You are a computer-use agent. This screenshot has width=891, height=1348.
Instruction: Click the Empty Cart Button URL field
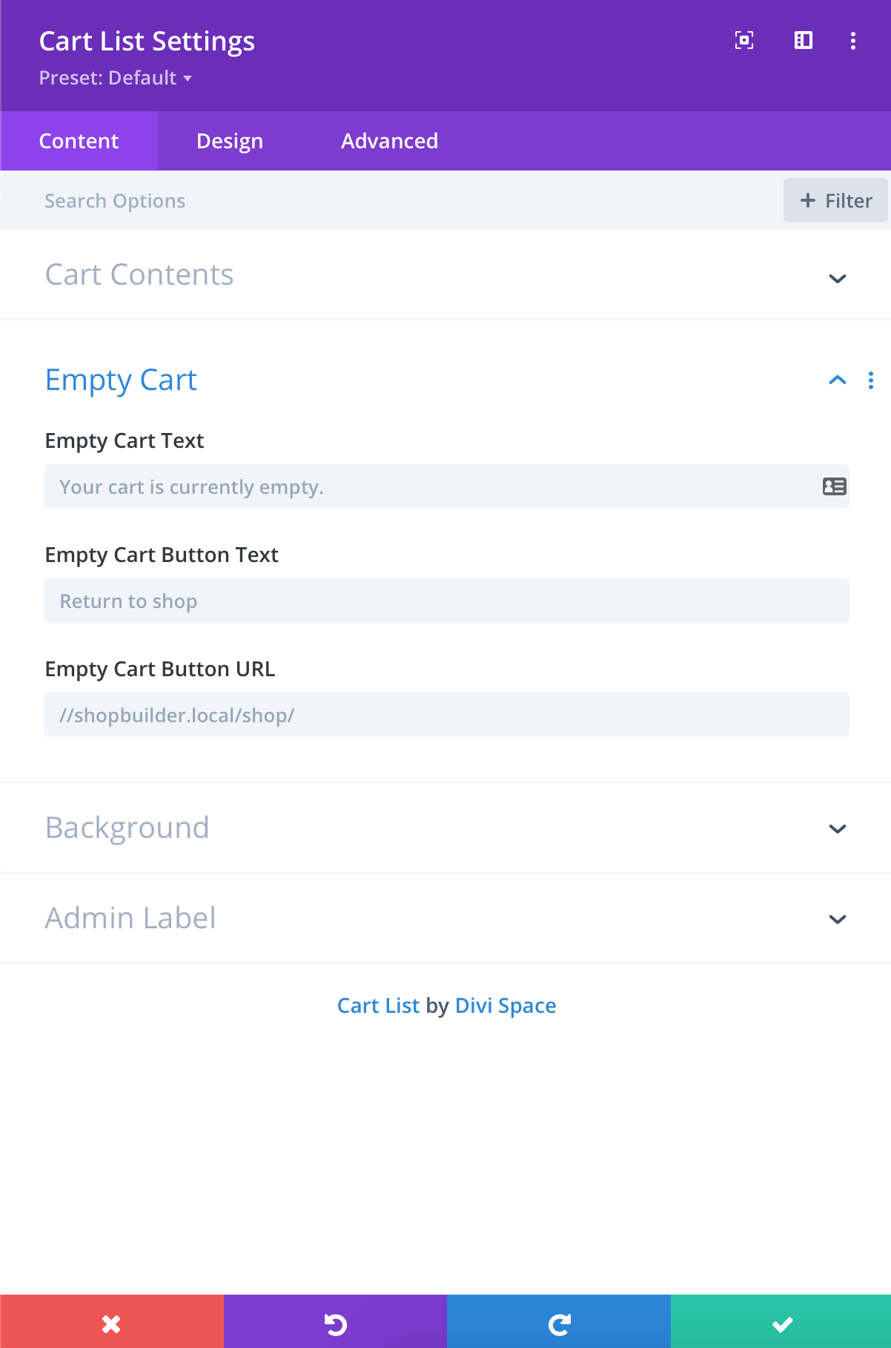coord(447,715)
